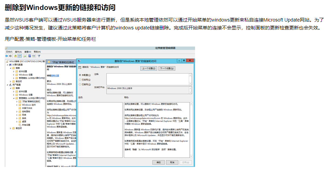Open the 文件(F) menu
Image resolution: width=330 pixels, height=169 pixels.
[x=9, y=52]
